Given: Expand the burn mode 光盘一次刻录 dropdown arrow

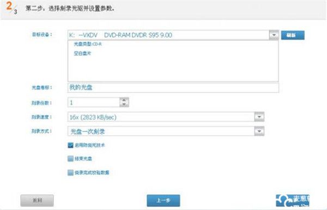Looking at the screenshot, I should pos(259,131).
